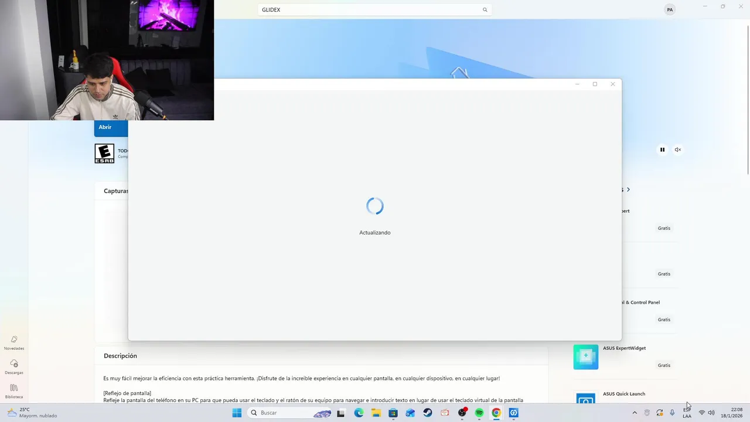Launch Steam from taskbar
Image resolution: width=750 pixels, height=422 pixels.
428,413
